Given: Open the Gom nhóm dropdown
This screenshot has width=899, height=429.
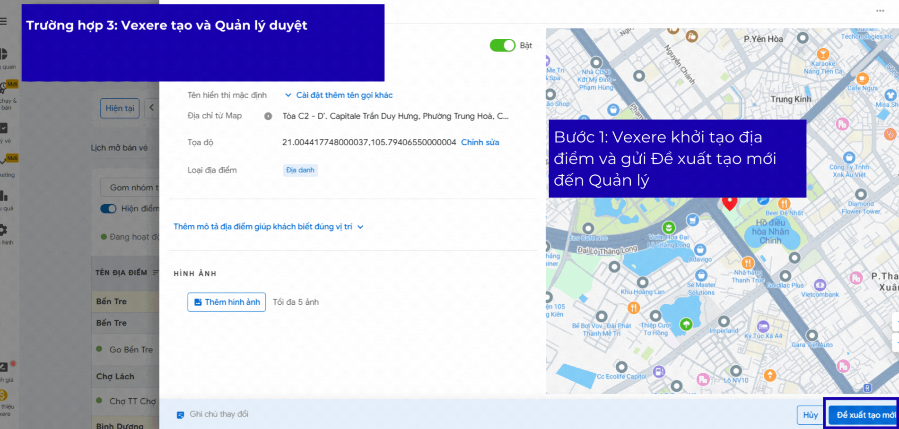Looking at the screenshot, I should pyautogui.click(x=130, y=188).
